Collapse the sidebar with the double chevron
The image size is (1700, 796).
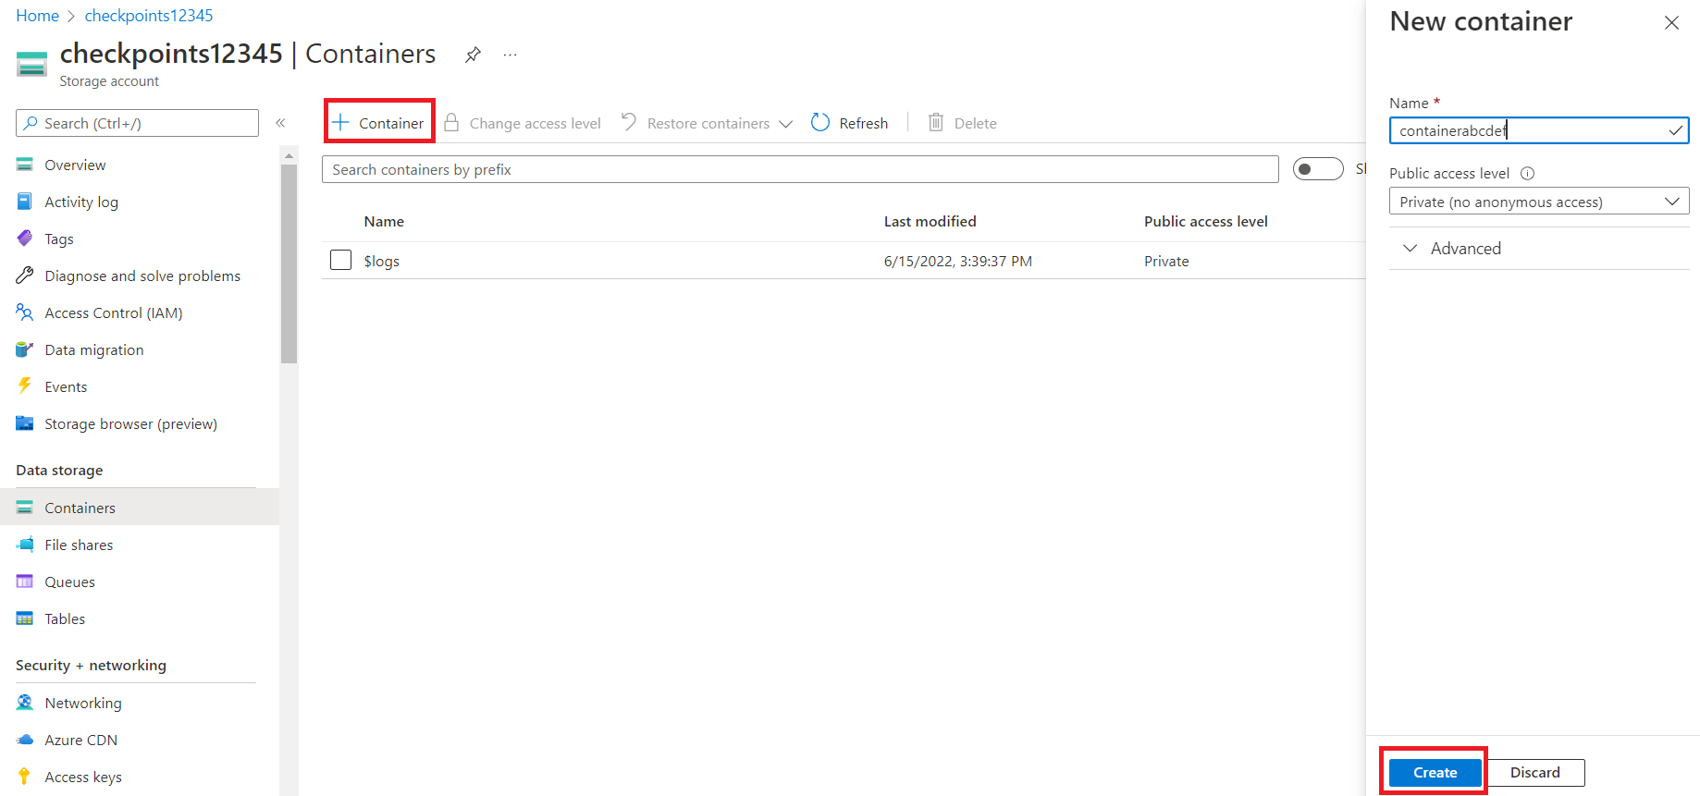point(280,123)
